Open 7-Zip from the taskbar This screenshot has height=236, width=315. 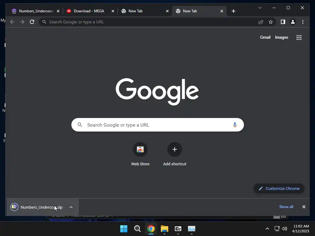click(x=178, y=229)
